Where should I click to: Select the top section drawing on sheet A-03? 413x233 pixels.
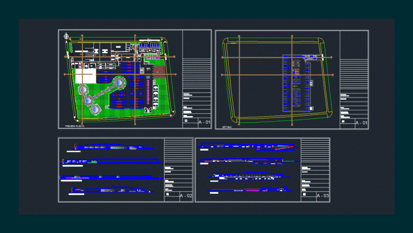[x=248, y=146]
